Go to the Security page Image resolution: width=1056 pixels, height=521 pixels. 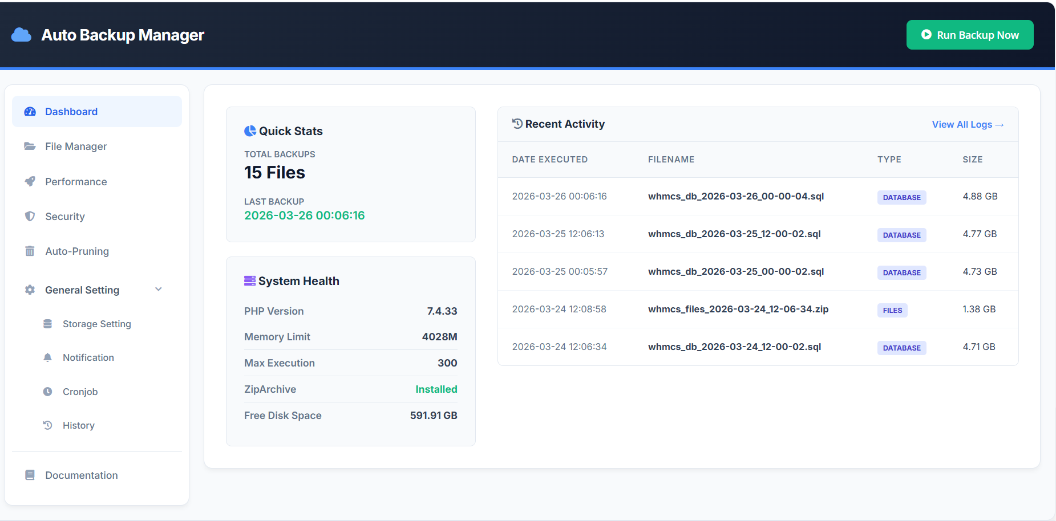click(65, 217)
